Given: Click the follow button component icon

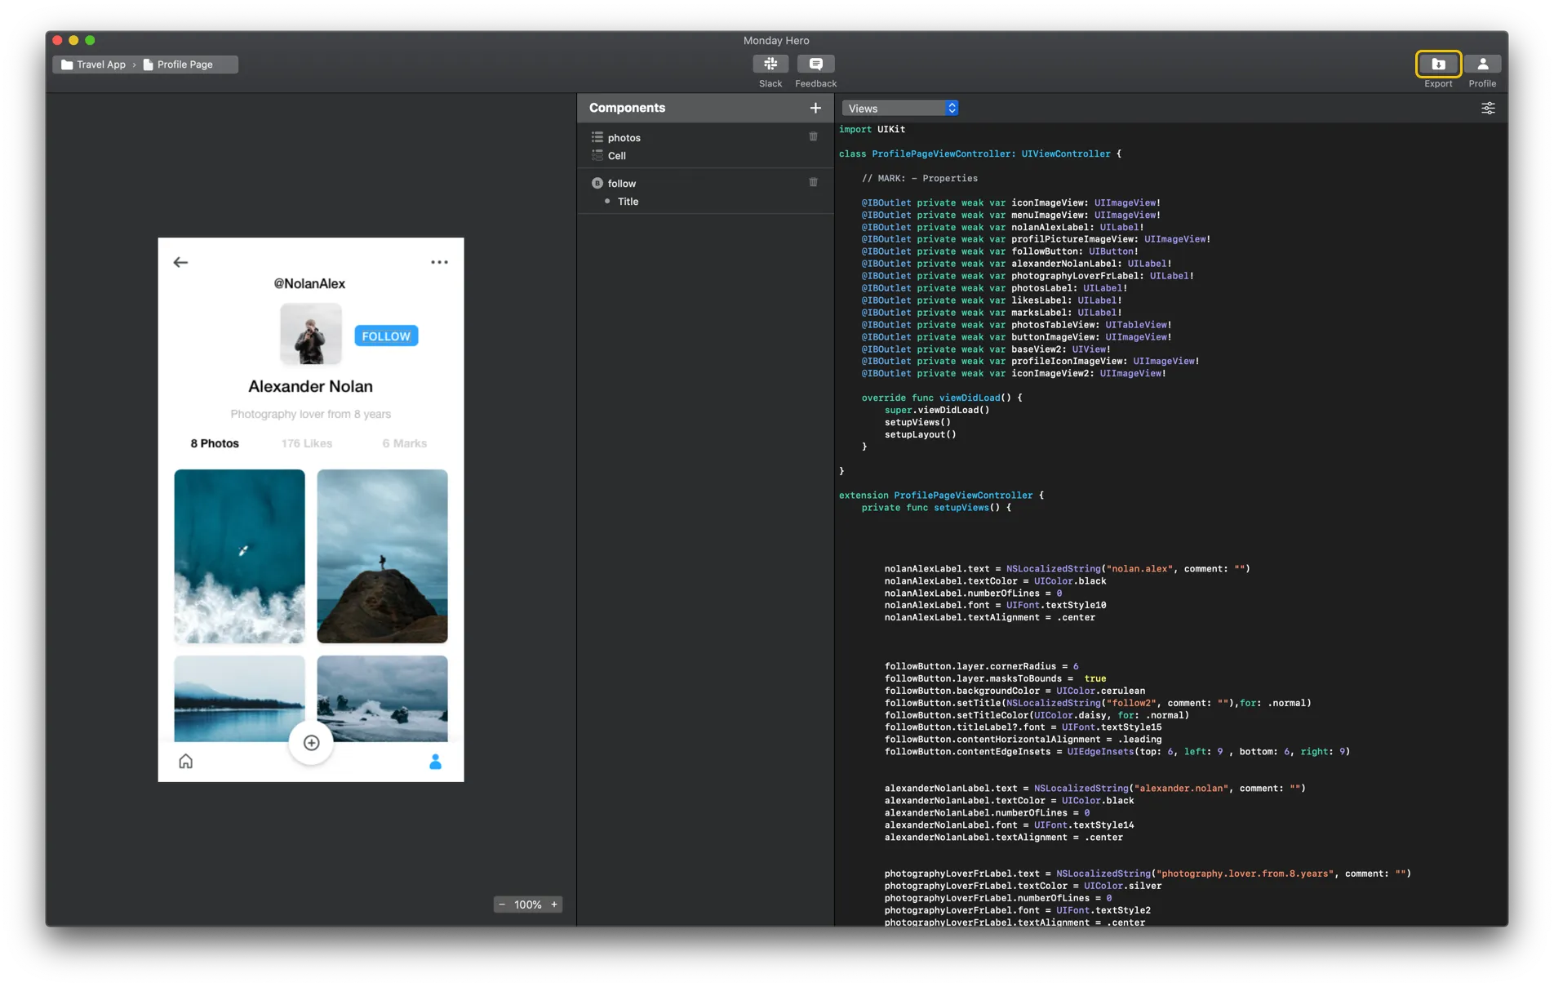Looking at the screenshot, I should click(597, 183).
